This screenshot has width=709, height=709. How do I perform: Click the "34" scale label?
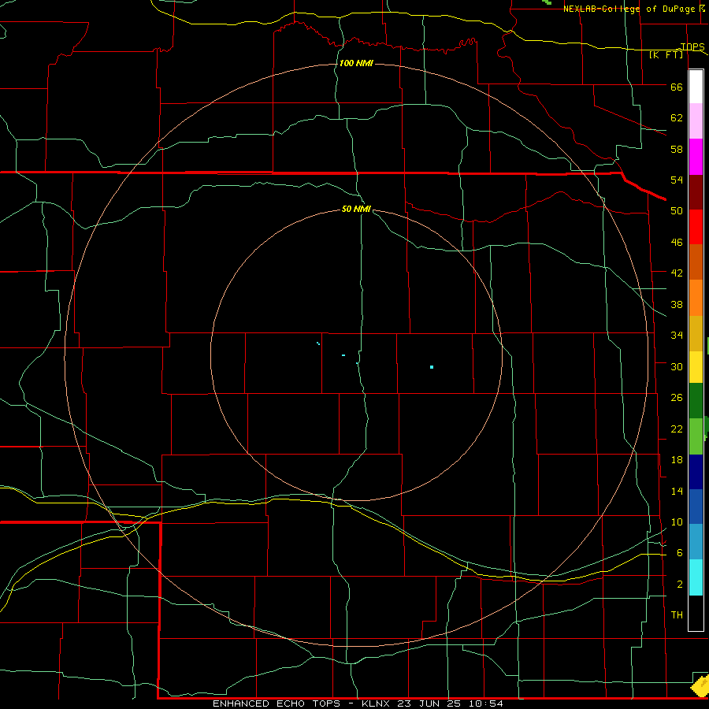(677, 336)
